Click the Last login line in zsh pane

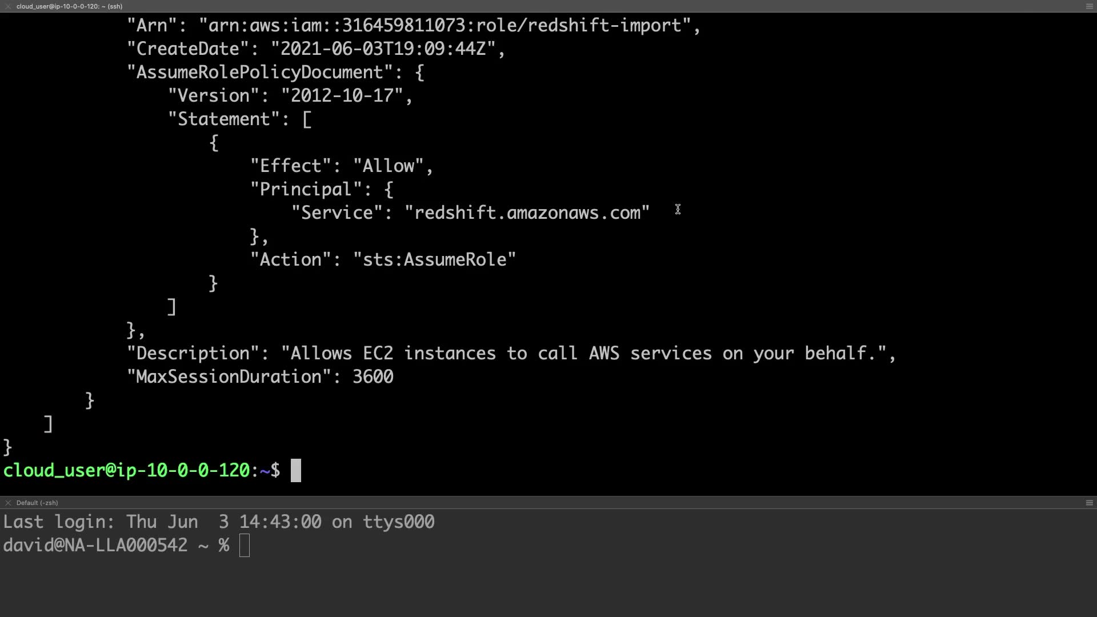(x=219, y=522)
